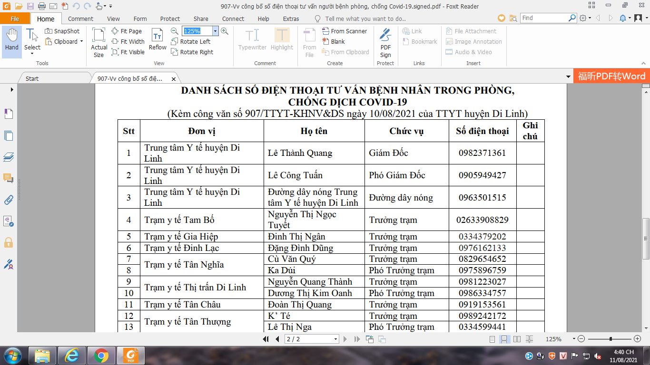Open the page number dropdown
Screen dimensions: 650x365
tap(336, 339)
